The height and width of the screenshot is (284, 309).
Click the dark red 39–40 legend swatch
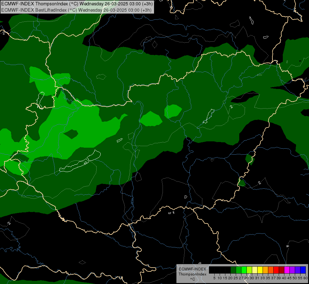(282, 270)
